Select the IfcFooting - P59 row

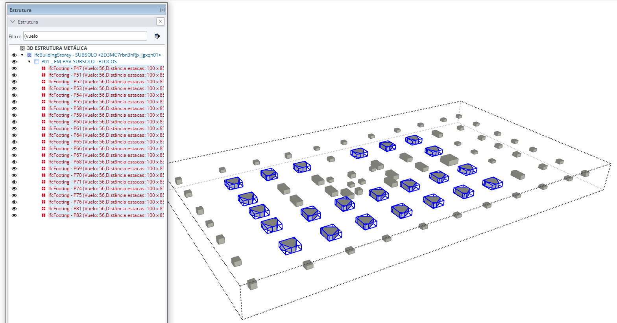point(106,115)
